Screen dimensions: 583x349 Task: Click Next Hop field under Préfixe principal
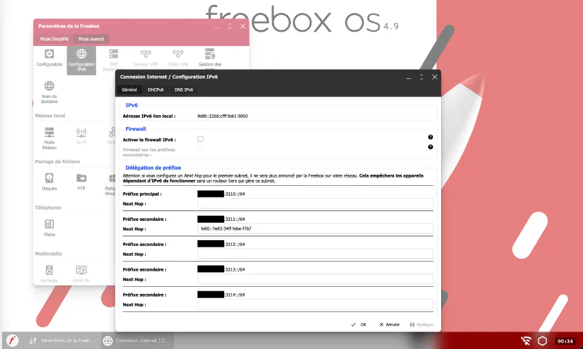pos(315,203)
